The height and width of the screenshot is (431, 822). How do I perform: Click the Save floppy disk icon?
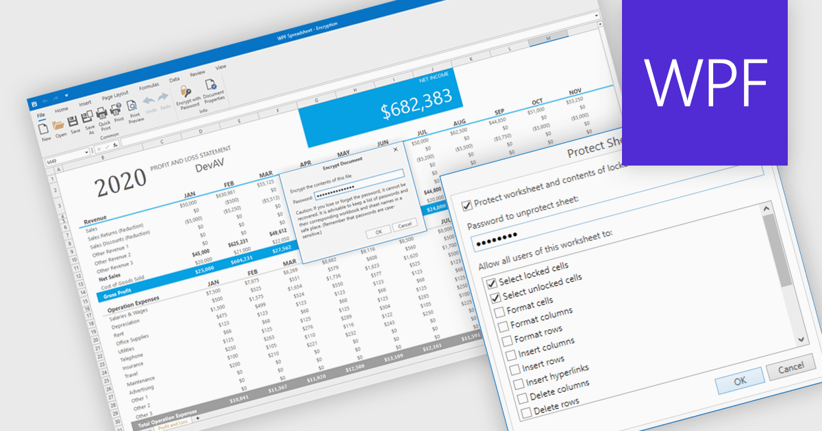click(72, 122)
